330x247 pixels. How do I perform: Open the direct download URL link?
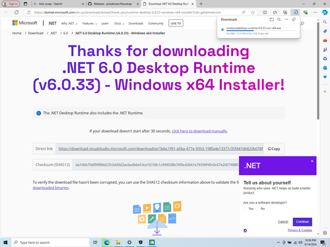(x=160, y=149)
